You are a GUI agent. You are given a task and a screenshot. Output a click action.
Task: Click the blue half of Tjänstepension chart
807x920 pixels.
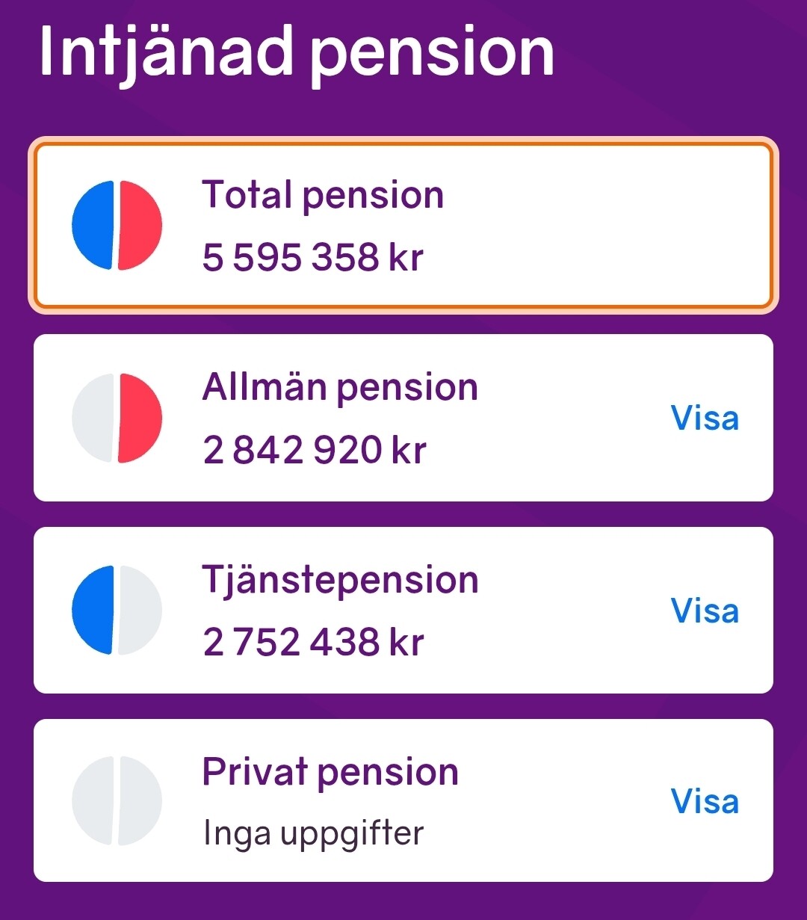[93, 611]
